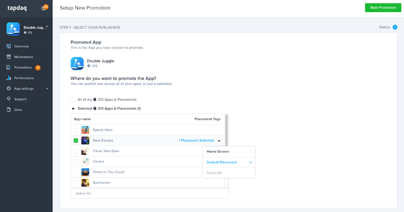The image size is (404, 212).
Task: Click the Auctioneer row label
Action: click(102, 183)
